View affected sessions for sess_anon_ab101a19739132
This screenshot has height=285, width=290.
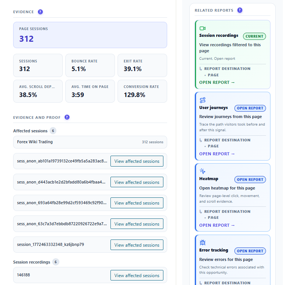tap(137, 161)
